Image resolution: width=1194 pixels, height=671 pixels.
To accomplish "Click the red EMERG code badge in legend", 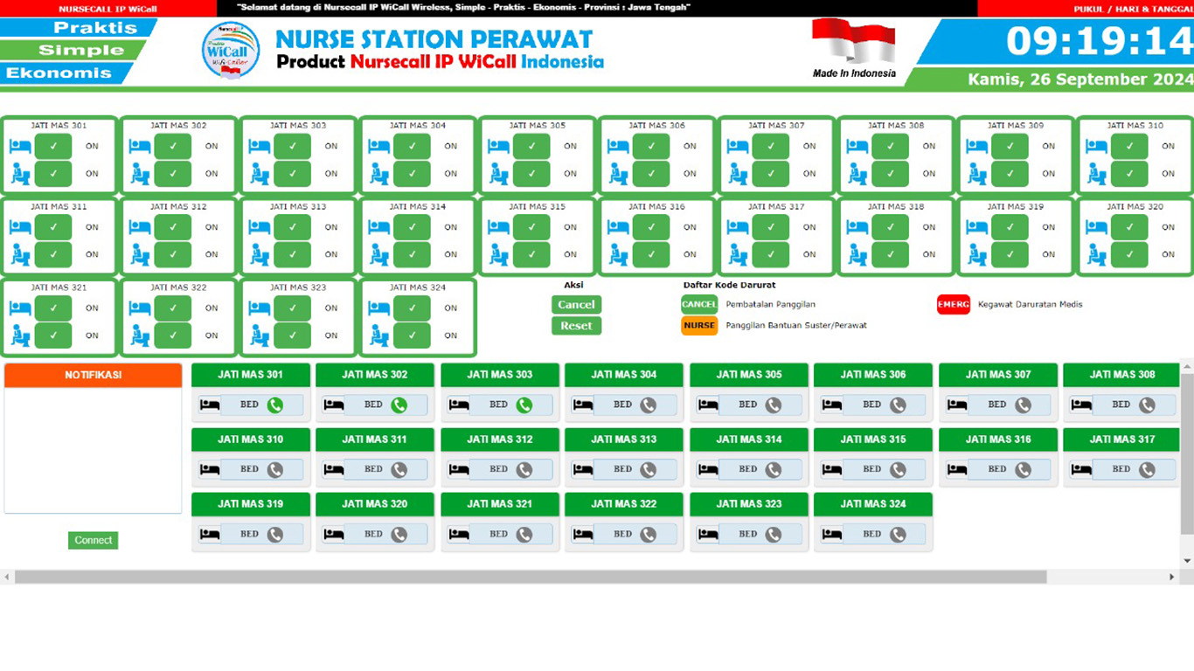I will (x=954, y=304).
